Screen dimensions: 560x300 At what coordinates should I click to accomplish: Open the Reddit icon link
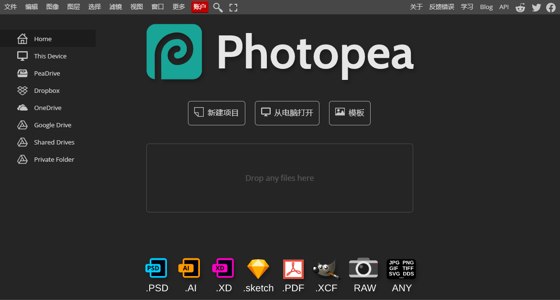click(x=520, y=8)
